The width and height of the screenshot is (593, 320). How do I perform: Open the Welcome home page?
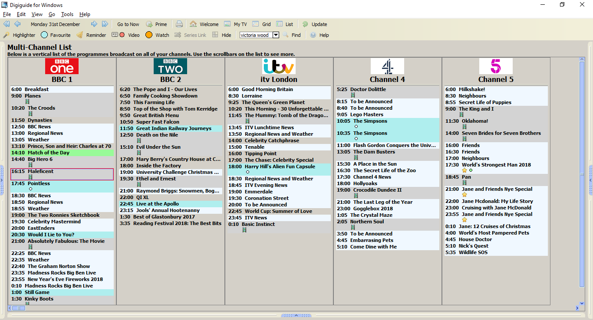[204, 24]
